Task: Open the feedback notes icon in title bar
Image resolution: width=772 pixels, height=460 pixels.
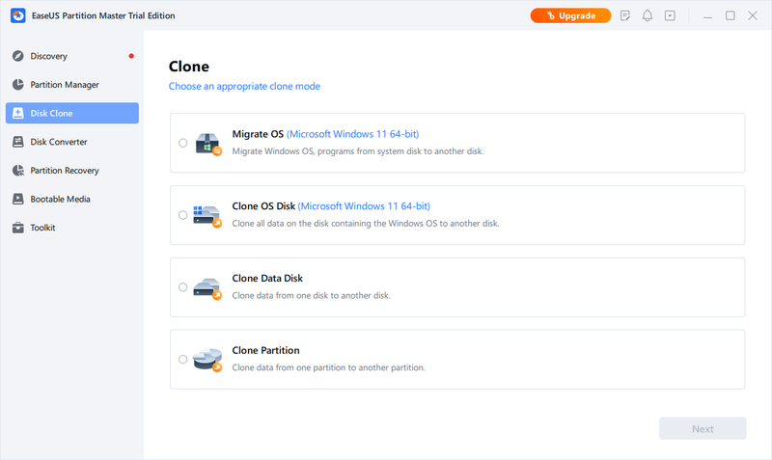Action: [624, 15]
